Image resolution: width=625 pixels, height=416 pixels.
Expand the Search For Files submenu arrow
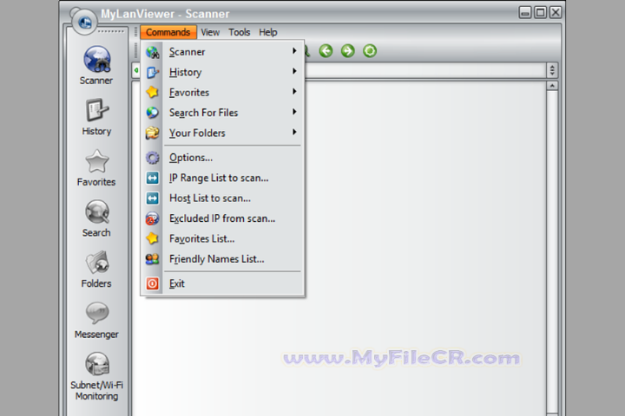point(294,112)
